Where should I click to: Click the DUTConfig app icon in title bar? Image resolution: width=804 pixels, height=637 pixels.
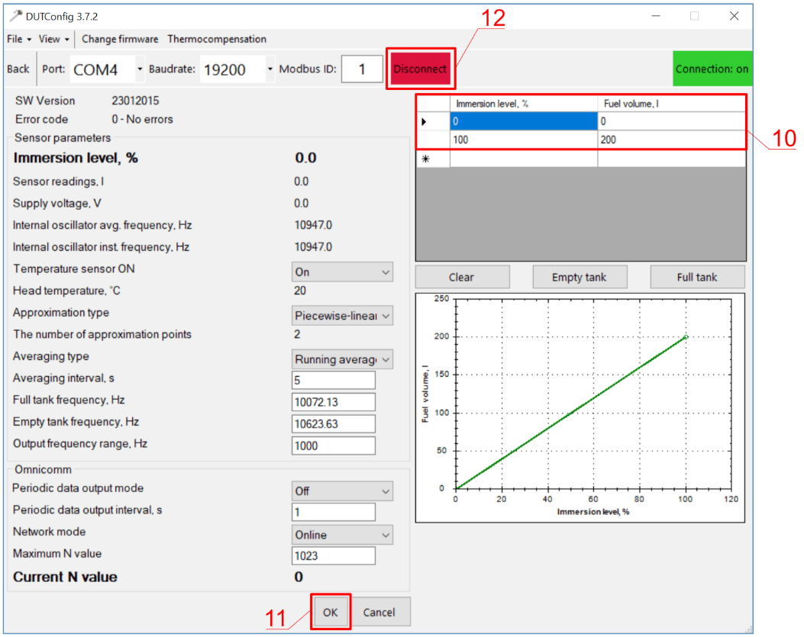(x=15, y=16)
